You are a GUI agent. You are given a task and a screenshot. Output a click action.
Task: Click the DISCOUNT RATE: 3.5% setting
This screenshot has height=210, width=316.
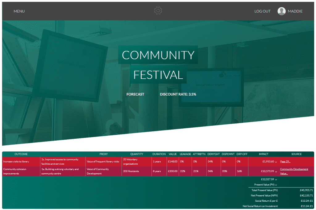[x=178, y=94]
